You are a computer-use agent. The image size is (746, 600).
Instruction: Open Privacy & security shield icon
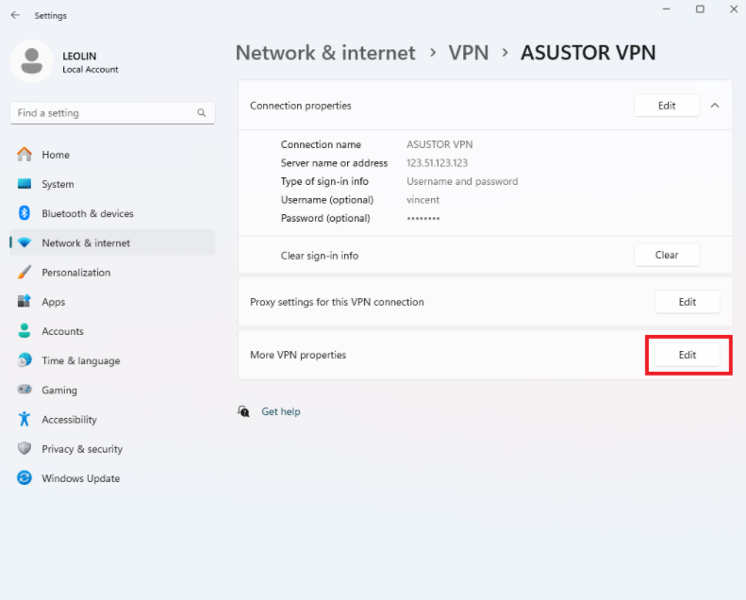(25, 448)
